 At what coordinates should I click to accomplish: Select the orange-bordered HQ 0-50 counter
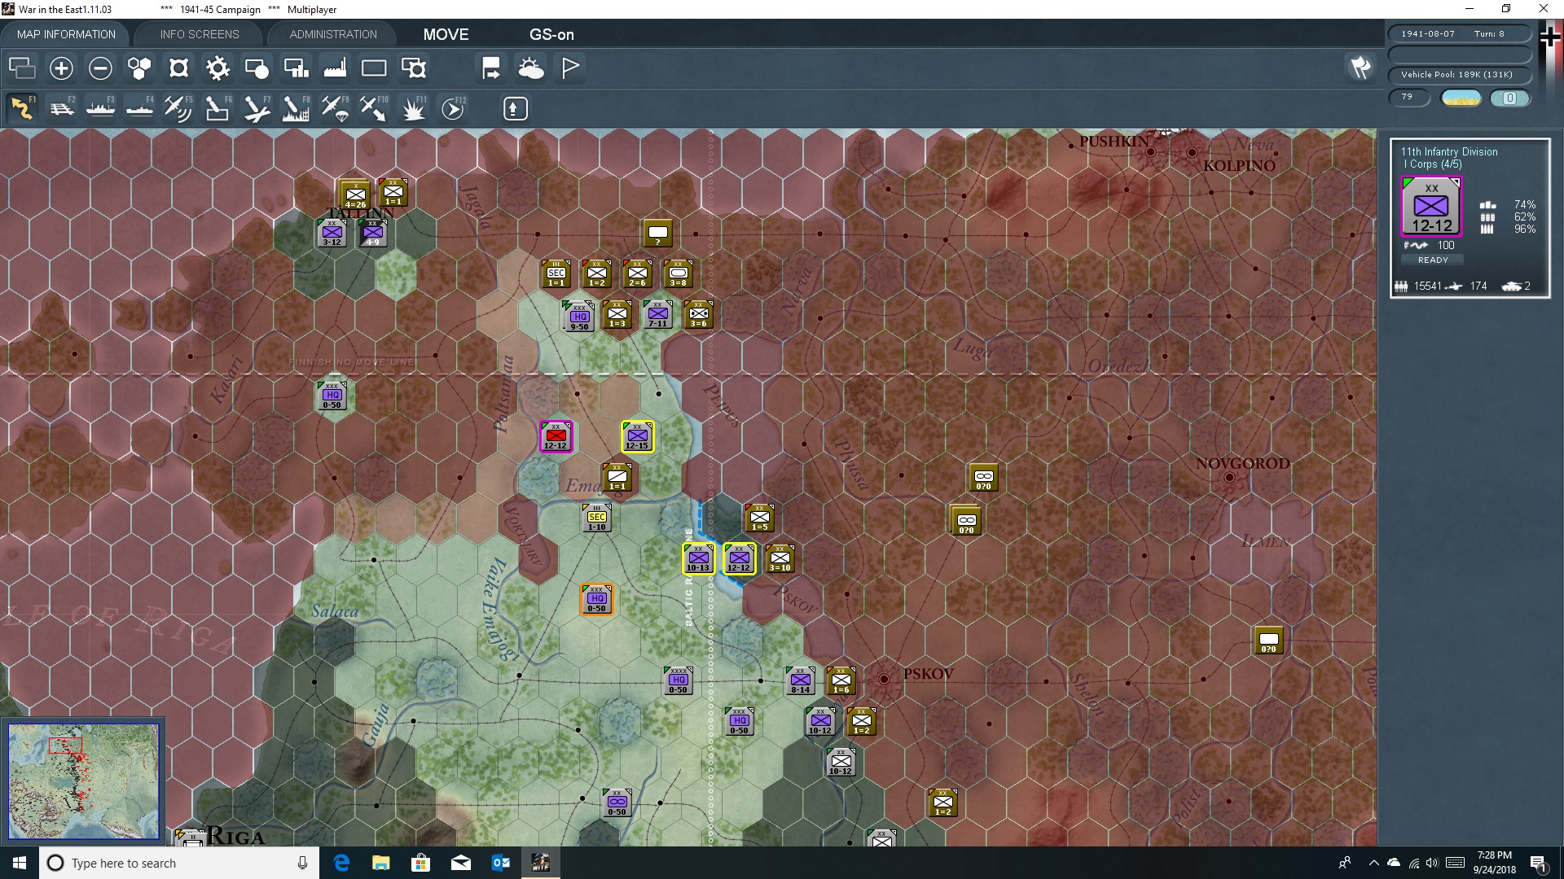(597, 600)
